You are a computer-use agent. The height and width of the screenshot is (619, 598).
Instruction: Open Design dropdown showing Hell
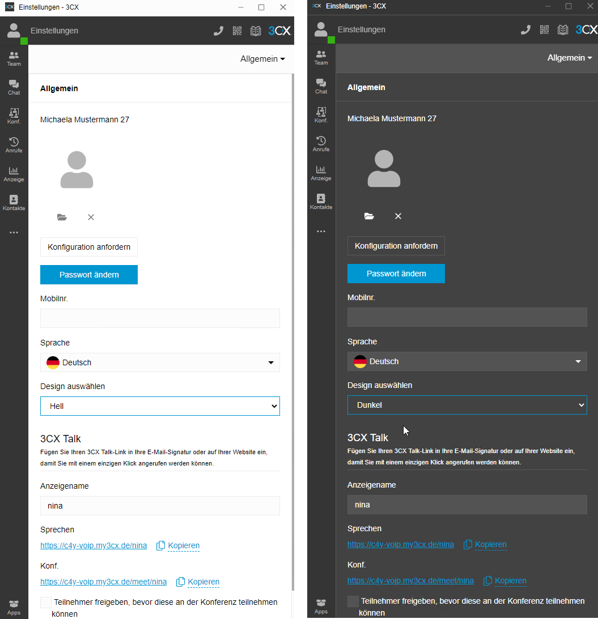[x=160, y=406]
